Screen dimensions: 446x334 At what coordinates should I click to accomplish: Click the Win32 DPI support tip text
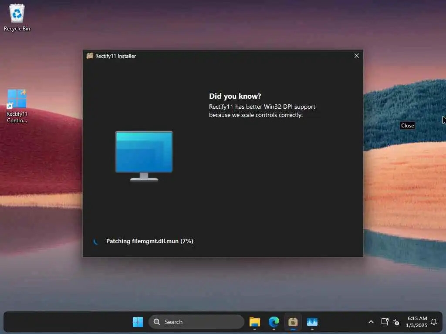click(262, 111)
